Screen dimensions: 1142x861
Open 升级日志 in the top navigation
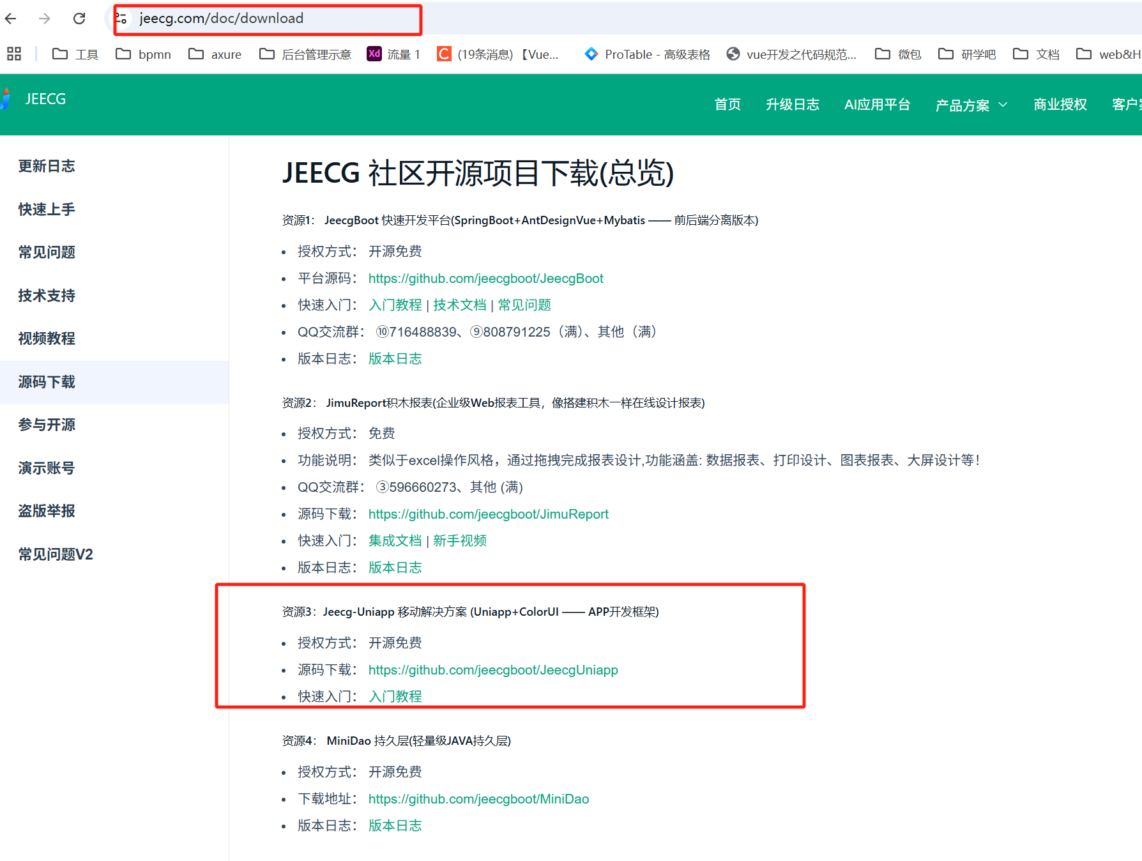[x=793, y=104]
